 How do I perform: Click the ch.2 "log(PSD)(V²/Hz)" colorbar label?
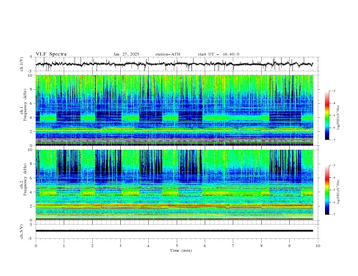pos(338,192)
